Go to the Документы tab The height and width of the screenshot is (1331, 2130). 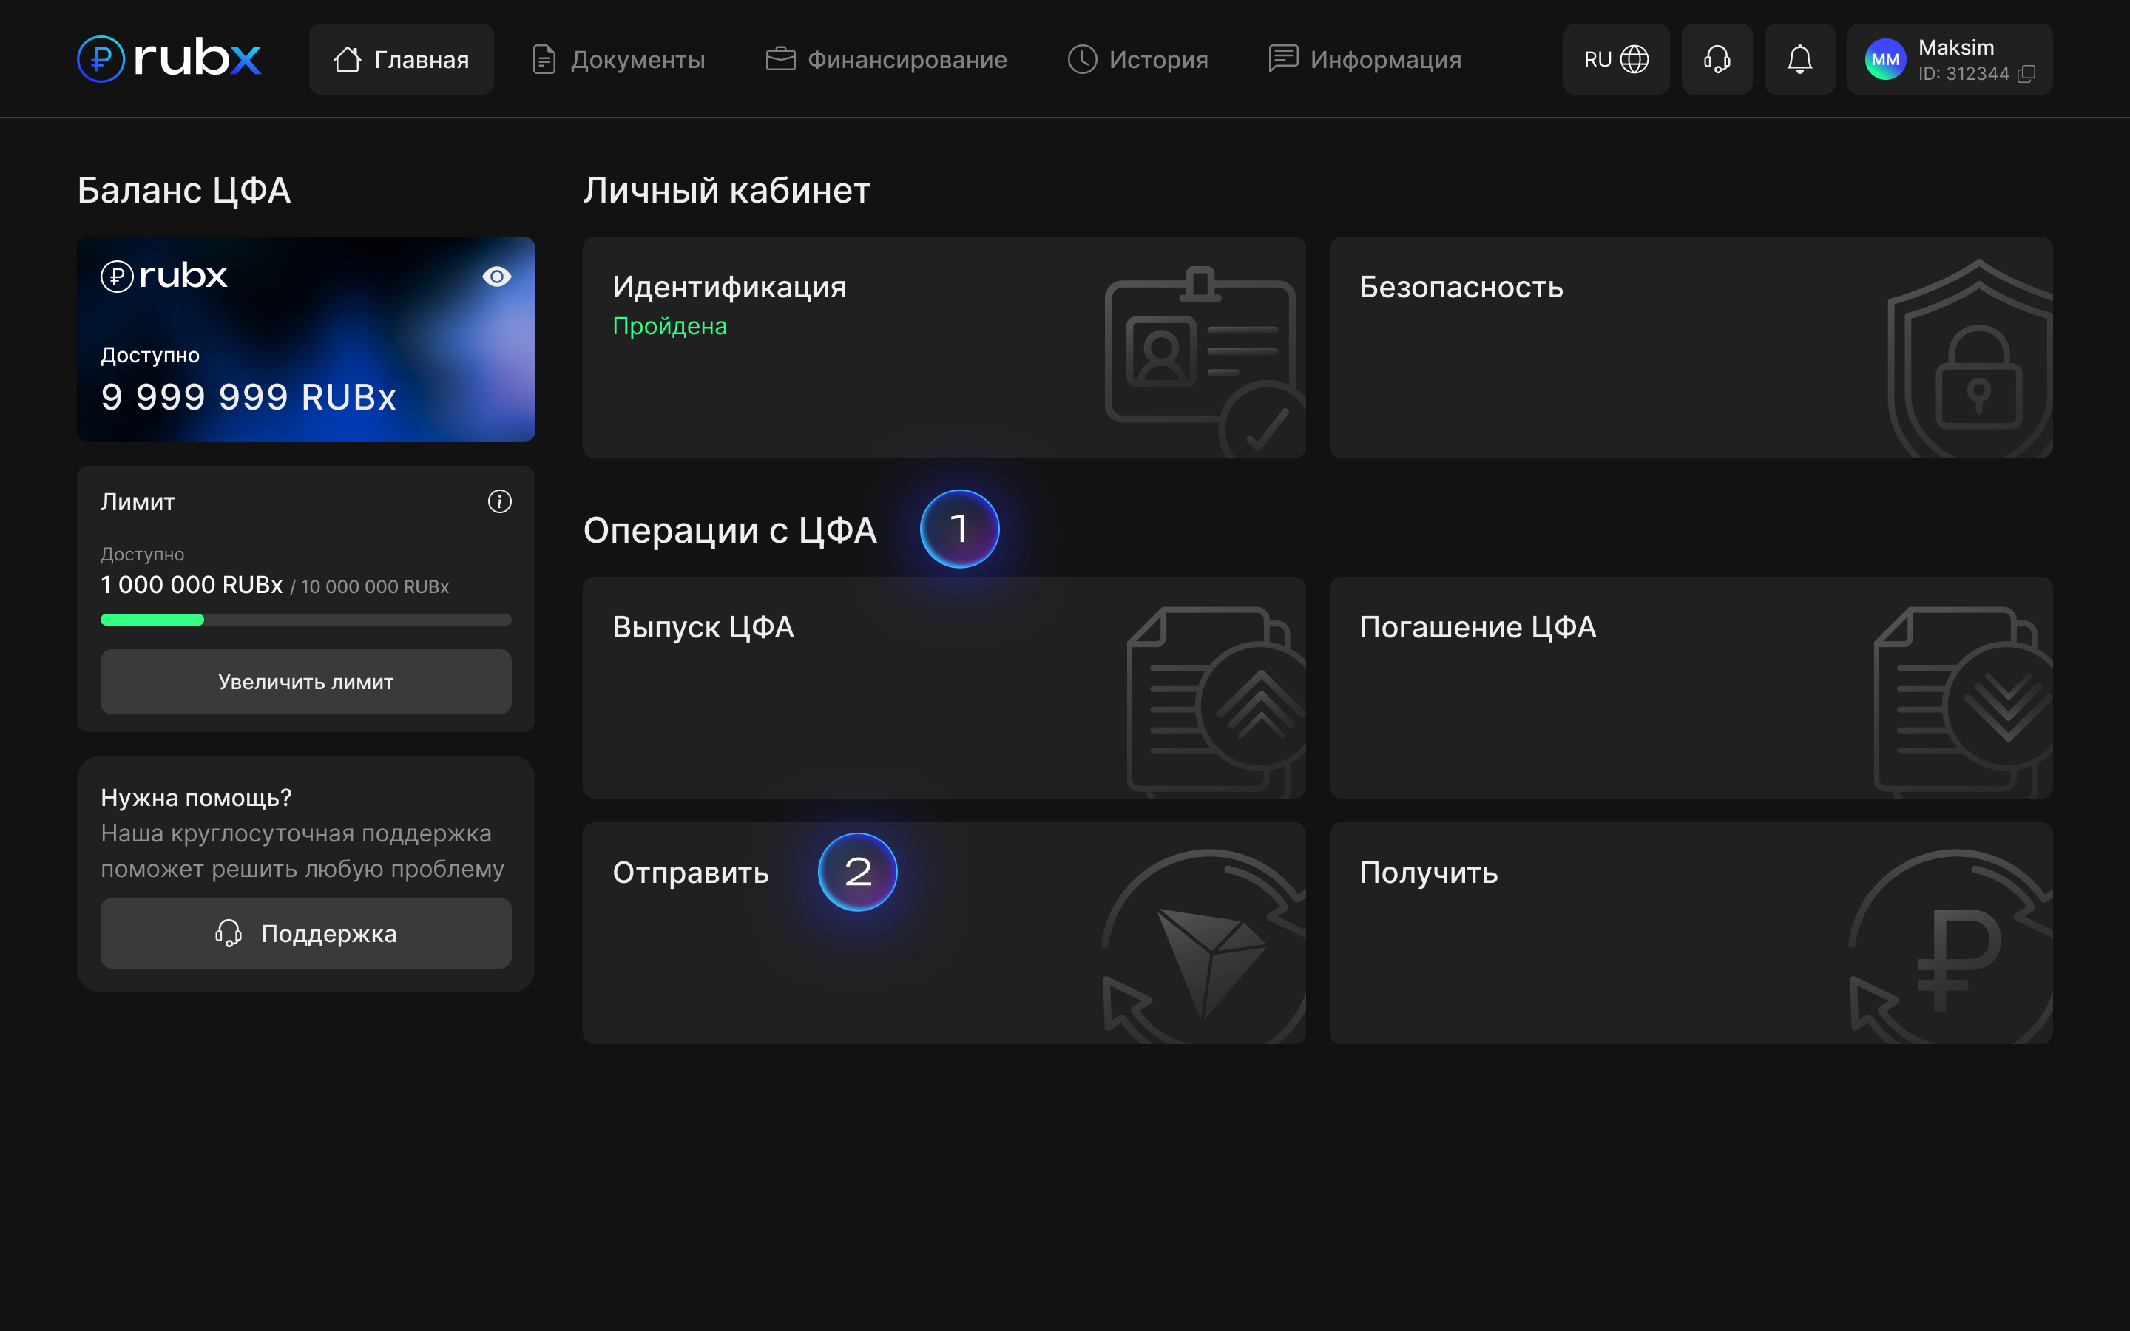tap(619, 59)
